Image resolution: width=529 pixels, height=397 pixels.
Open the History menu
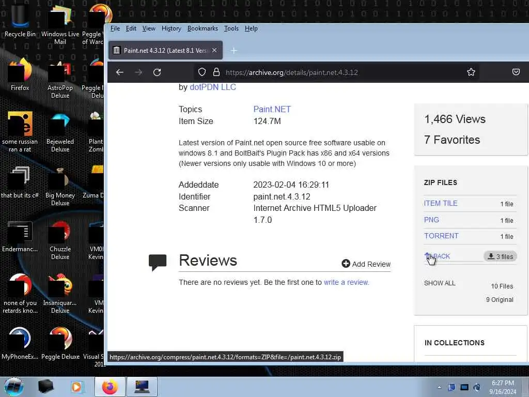coord(172,28)
